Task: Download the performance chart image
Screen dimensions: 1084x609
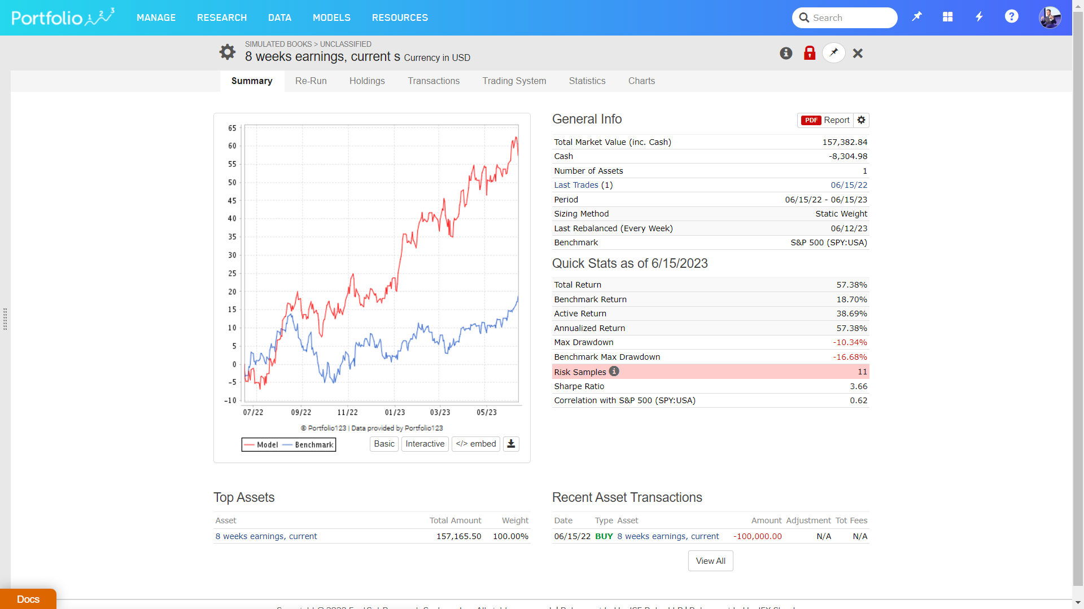Action: click(511, 444)
